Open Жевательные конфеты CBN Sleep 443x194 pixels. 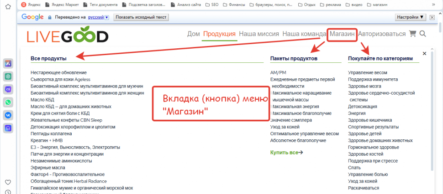coord(66,120)
